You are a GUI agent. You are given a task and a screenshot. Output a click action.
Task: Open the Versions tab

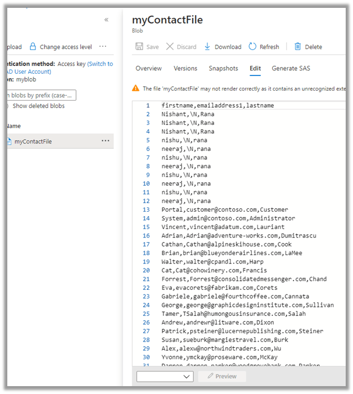[x=185, y=68]
